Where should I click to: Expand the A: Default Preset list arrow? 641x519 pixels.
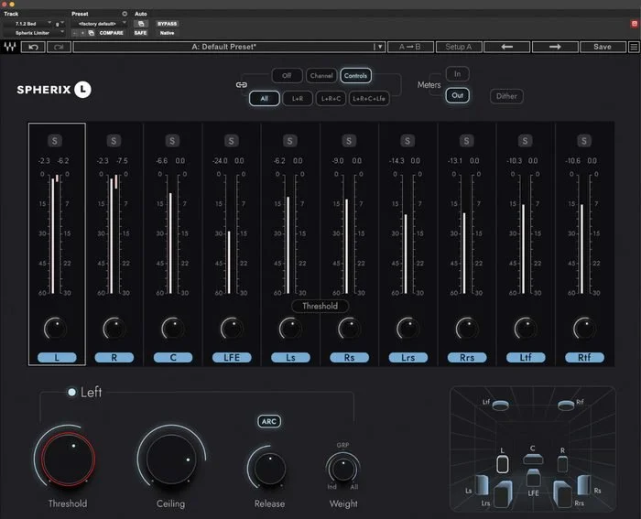click(380, 47)
